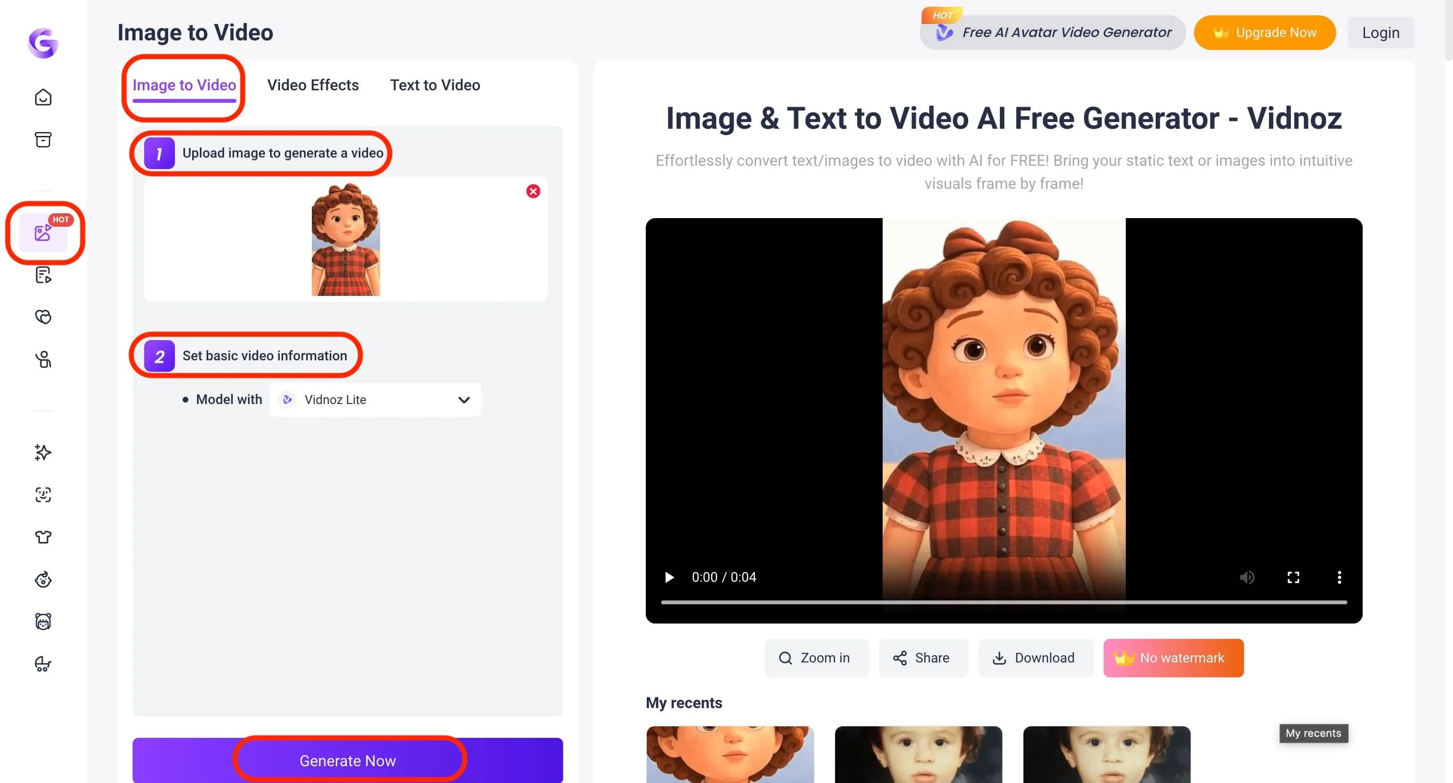Click the video progress bar
The width and height of the screenshot is (1453, 783).
click(1003, 602)
